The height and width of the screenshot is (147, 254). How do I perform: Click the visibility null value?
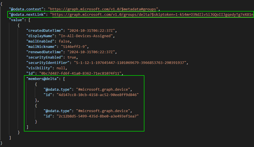pyautogui.click(x=61, y=68)
